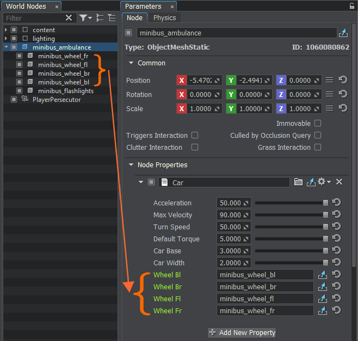Open Rotation options menu icon
This screenshot has width=358, height=341.
click(329, 94)
